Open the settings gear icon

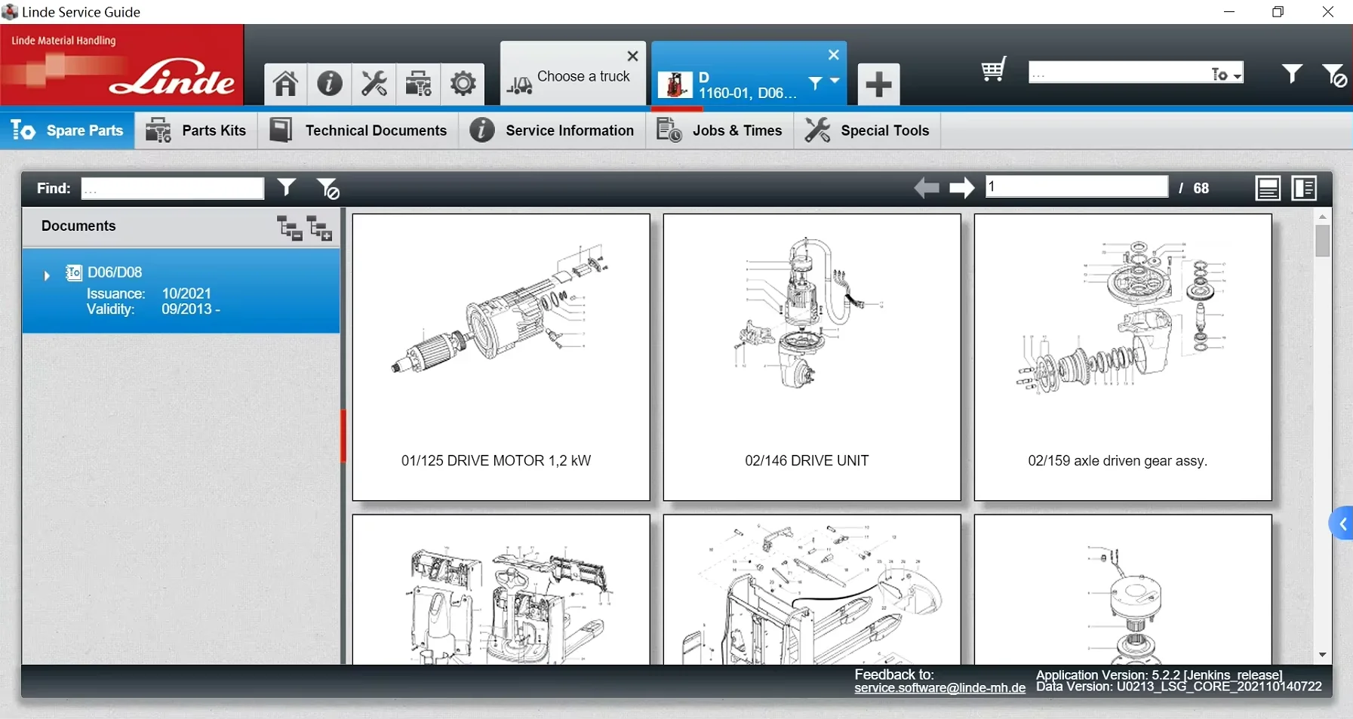click(x=463, y=83)
